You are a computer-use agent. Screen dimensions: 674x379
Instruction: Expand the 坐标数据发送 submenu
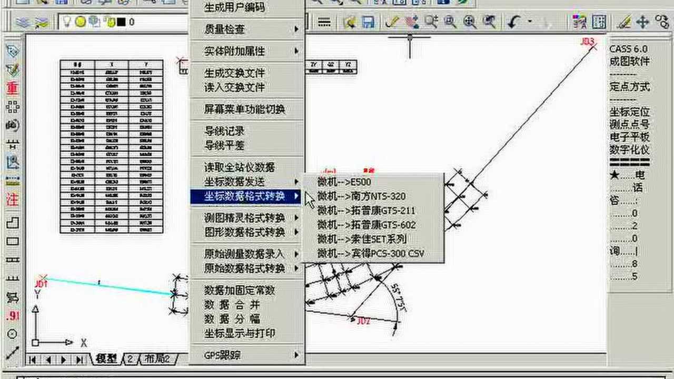click(247, 182)
